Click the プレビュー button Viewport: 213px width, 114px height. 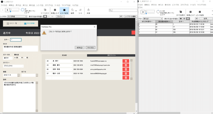[60, 16]
